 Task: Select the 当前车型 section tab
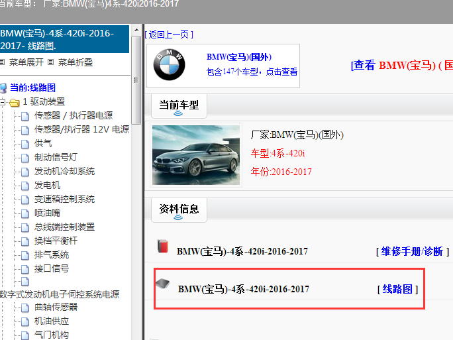click(179, 106)
